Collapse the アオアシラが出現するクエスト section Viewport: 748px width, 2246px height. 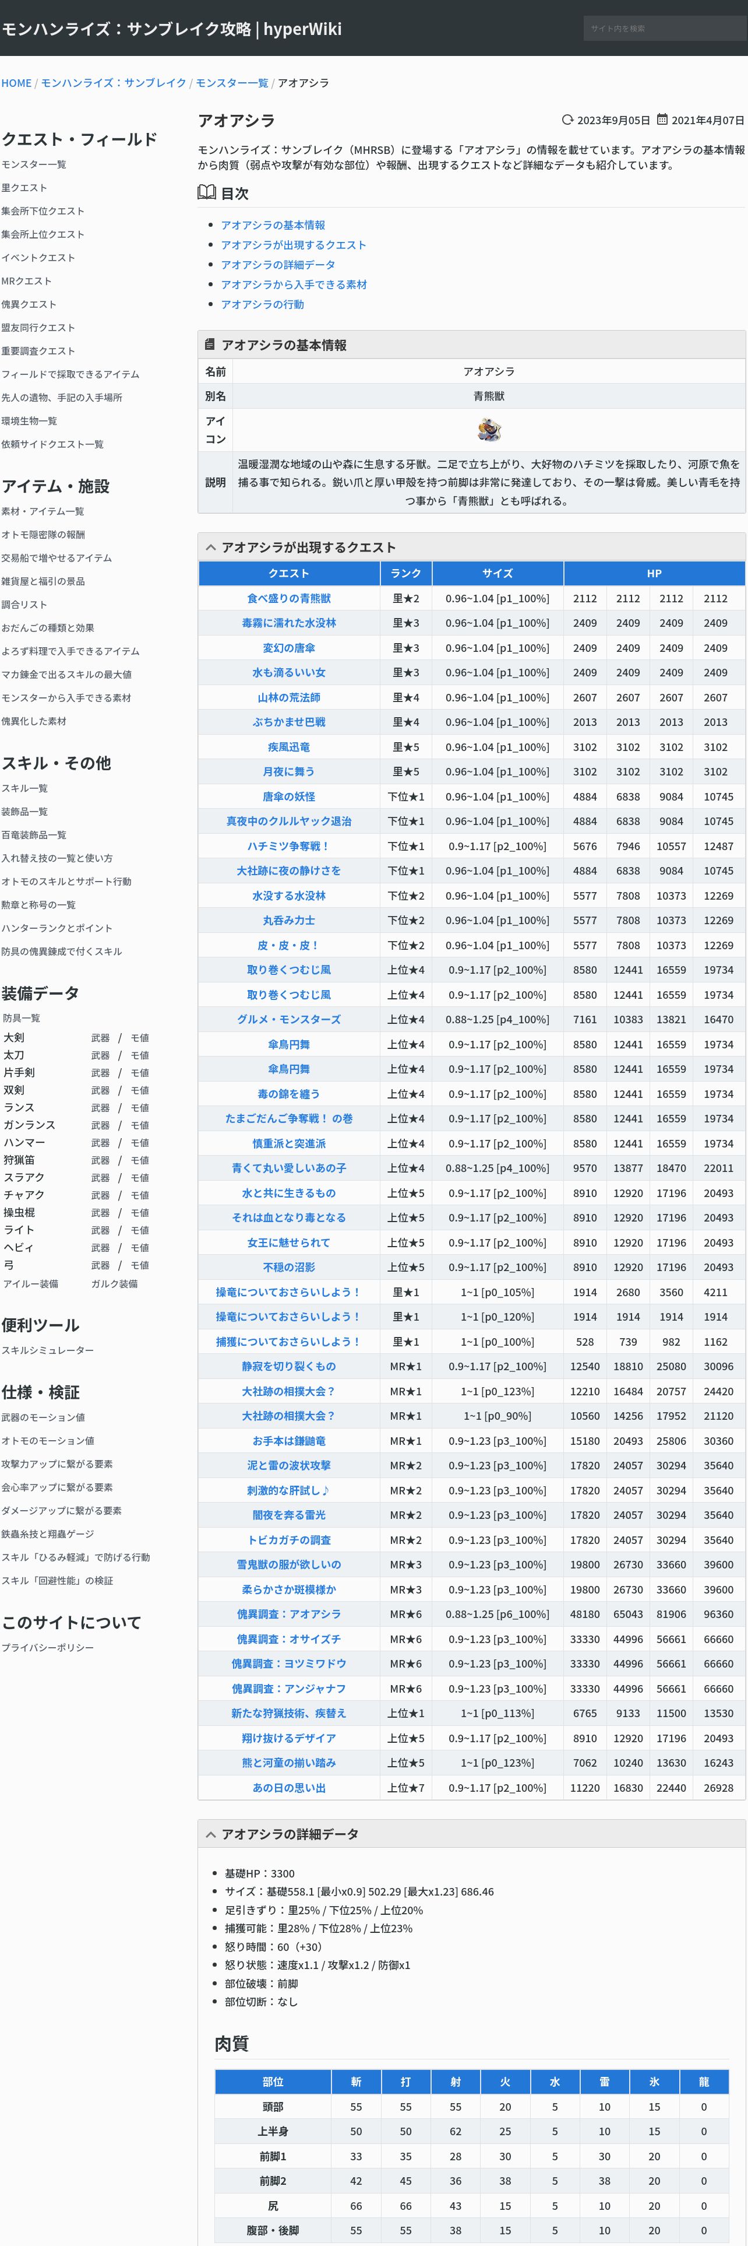[211, 547]
